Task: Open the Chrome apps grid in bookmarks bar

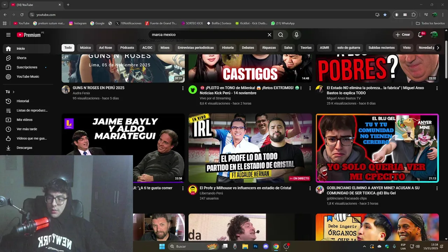Action: [5, 23]
